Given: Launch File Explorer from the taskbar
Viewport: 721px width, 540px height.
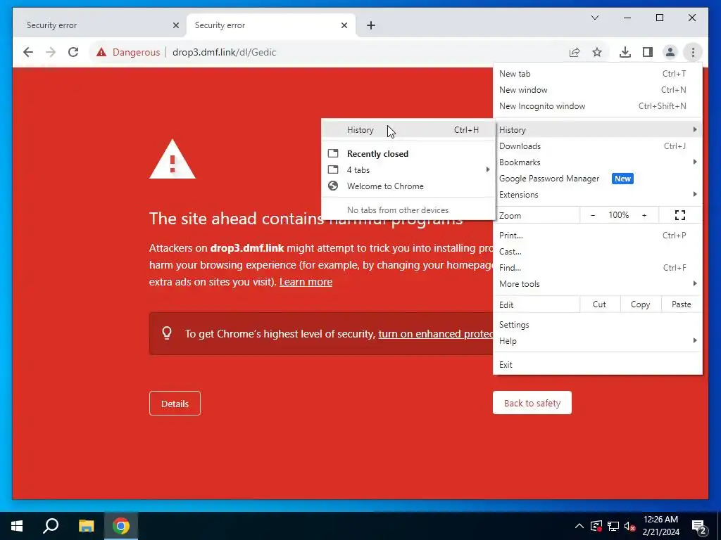Looking at the screenshot, I should point(86,526).
